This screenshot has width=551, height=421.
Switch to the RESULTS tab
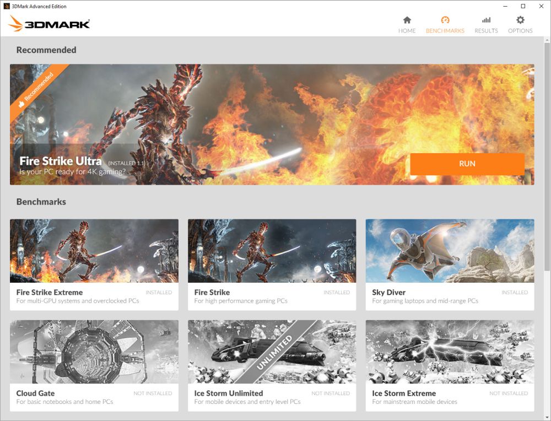486,31
